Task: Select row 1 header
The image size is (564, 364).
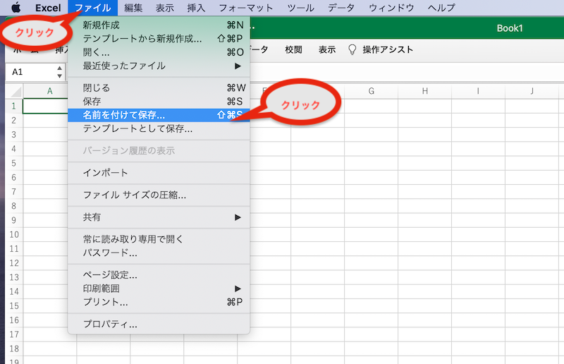Action: 14,107
